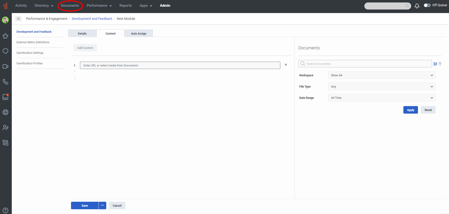Open the Favorites star icon
The width and height of the screenshot is (449, 214).
(5, 36)
